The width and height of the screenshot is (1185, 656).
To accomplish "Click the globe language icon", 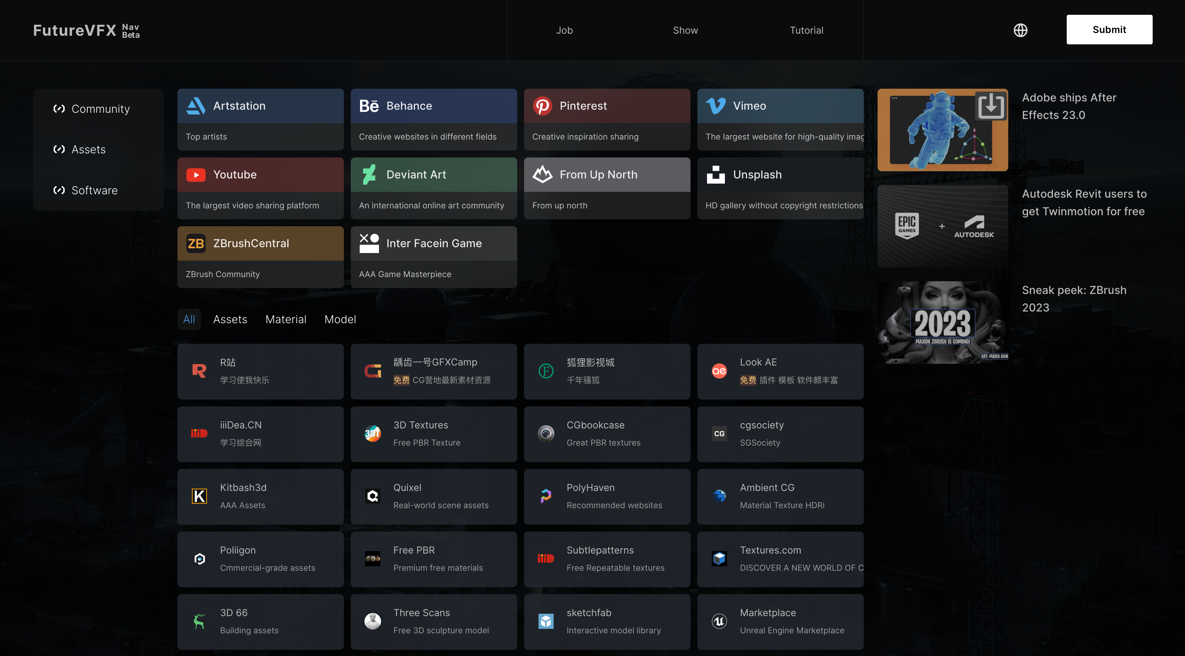I will [1020, 30].
